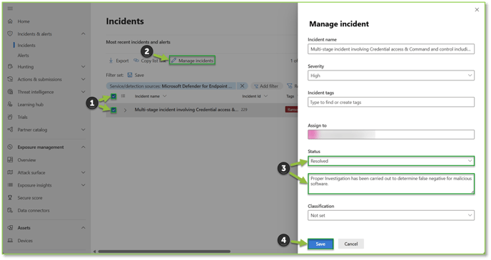
Task: Open the Learning hub icon
Action: click(10, 105)
